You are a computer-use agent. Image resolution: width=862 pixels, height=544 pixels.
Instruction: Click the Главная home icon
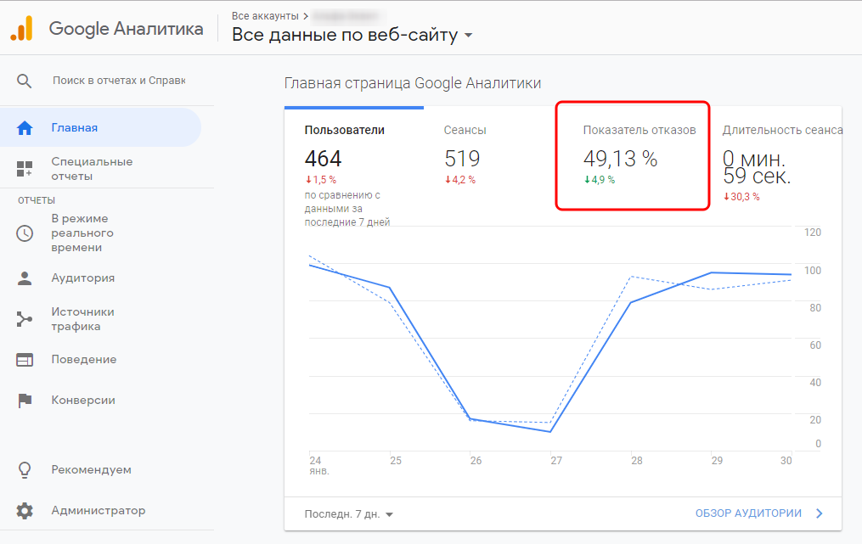tap(25, 128)
